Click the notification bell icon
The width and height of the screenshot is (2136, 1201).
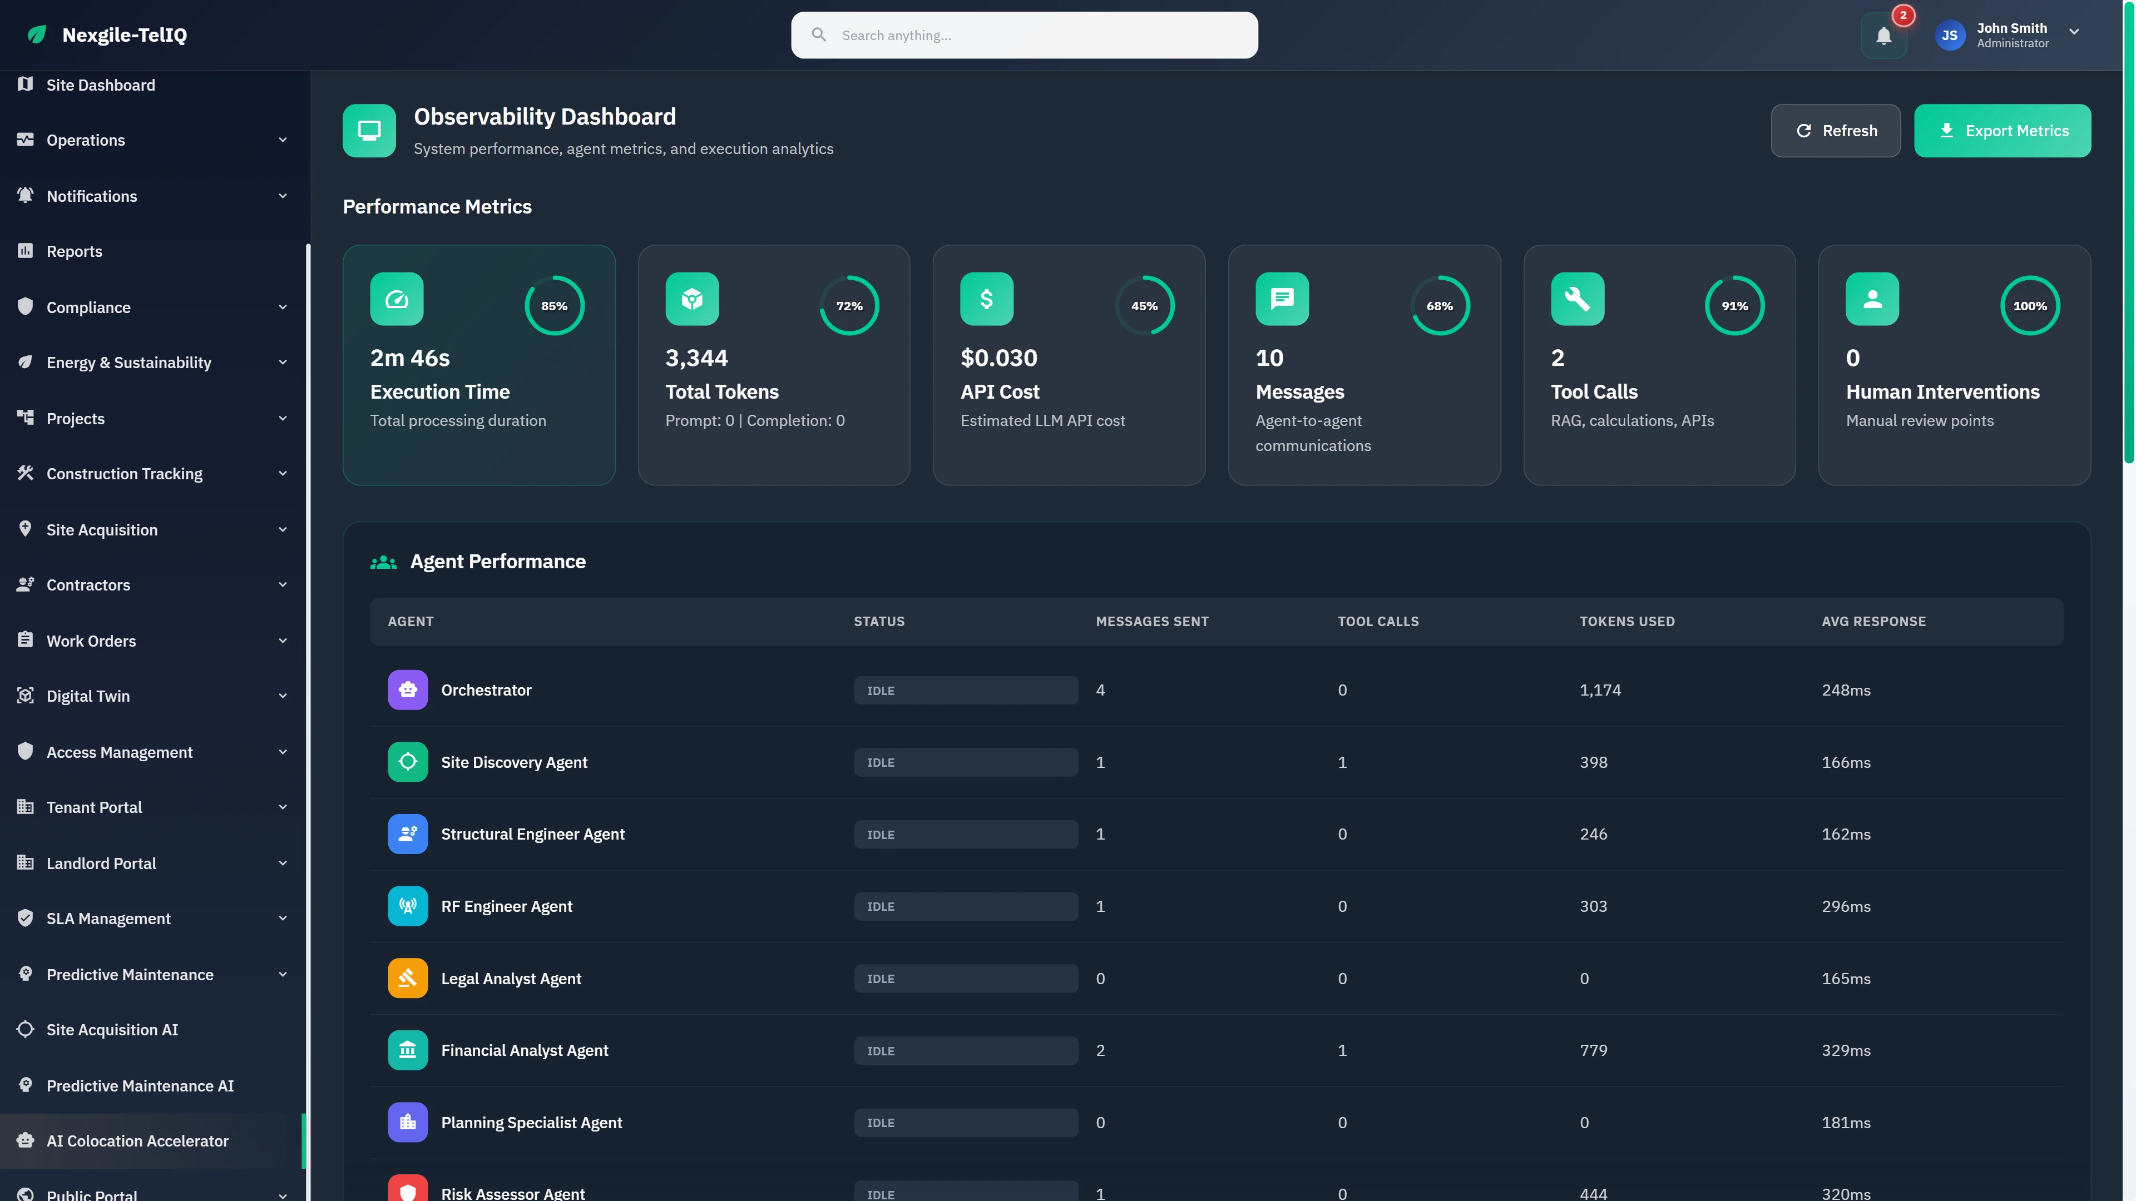coord(1884,35)
